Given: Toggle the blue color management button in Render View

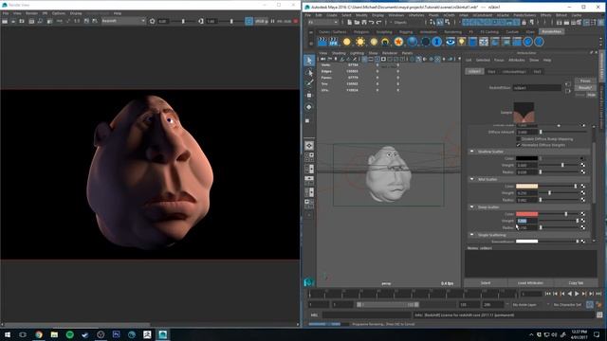Looking at the screenshot, I should (248, 21).
